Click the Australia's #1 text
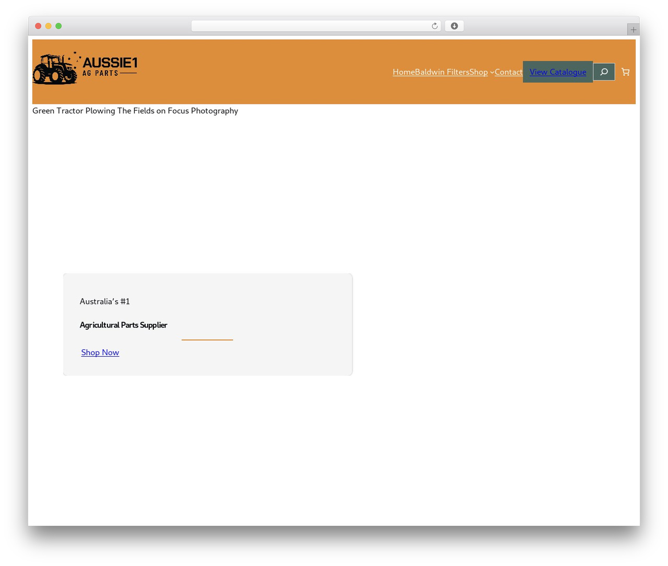Screen dimensions: 668x566 click(x=105, y=301)
